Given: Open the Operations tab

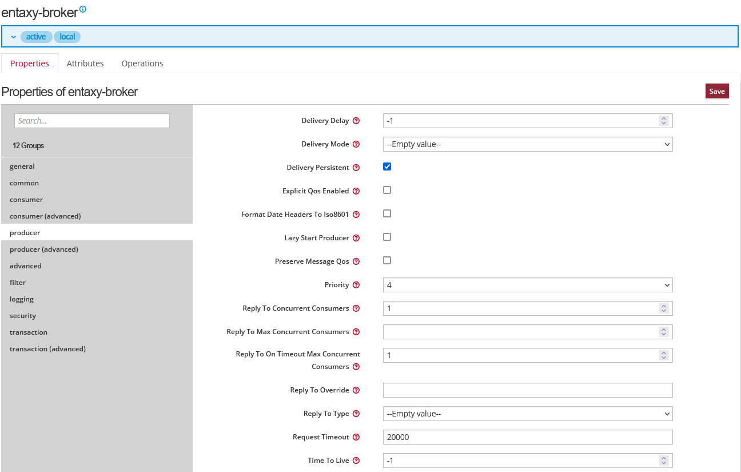Looking at the screenshot, I should [142, 64].
